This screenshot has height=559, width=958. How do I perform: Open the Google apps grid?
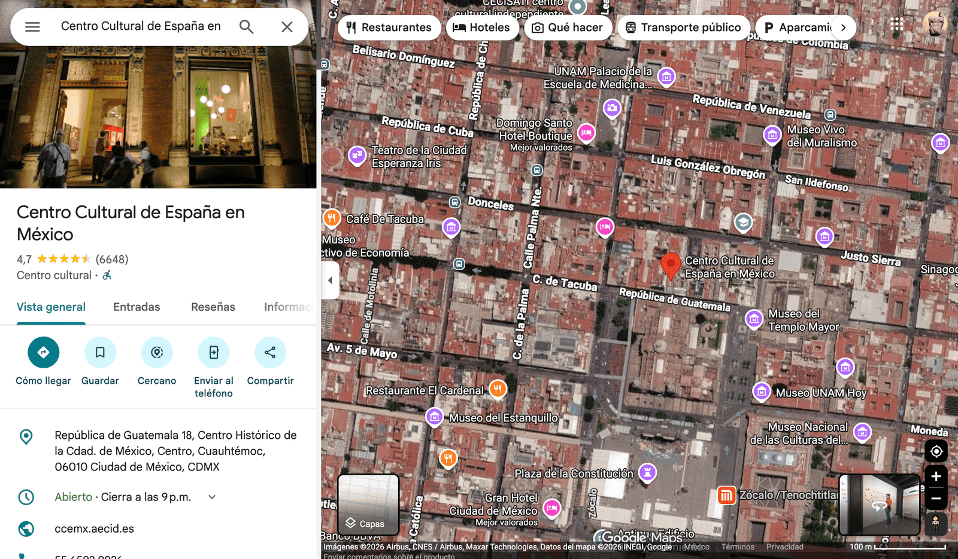(x=896, y=24)
